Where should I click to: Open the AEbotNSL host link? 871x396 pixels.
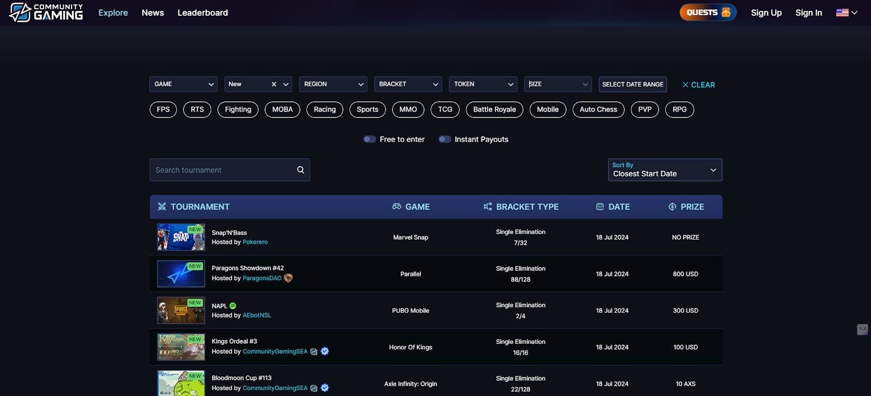pos(257,315)
